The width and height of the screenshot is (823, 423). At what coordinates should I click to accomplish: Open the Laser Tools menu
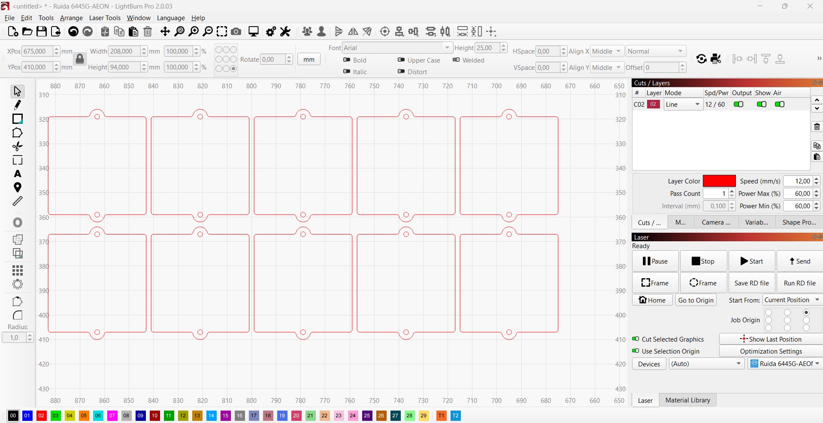pyautogui.click(x=105, y=18)
